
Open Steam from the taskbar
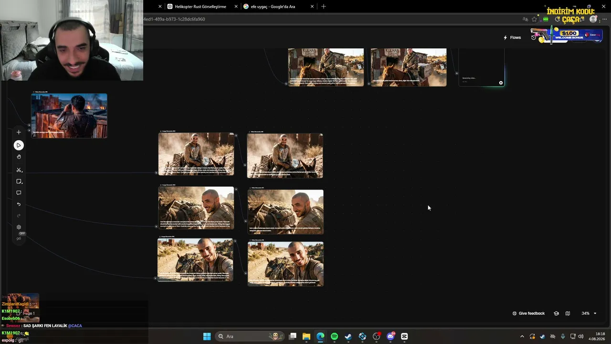point(348,336)
